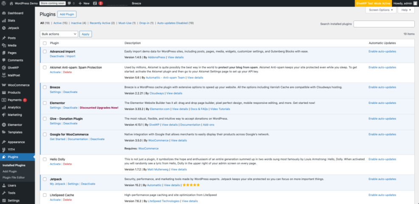Select the Google for WooCommerce checkbox
The image size is (419, 204).
click(x=45, y=134)
